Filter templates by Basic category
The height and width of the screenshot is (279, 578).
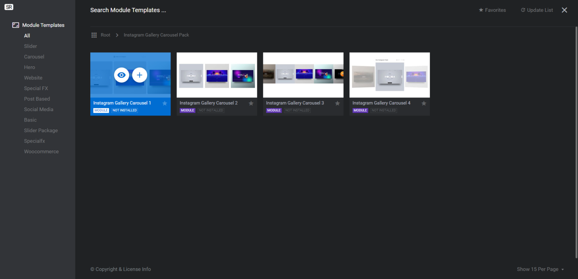pos(30,120)
